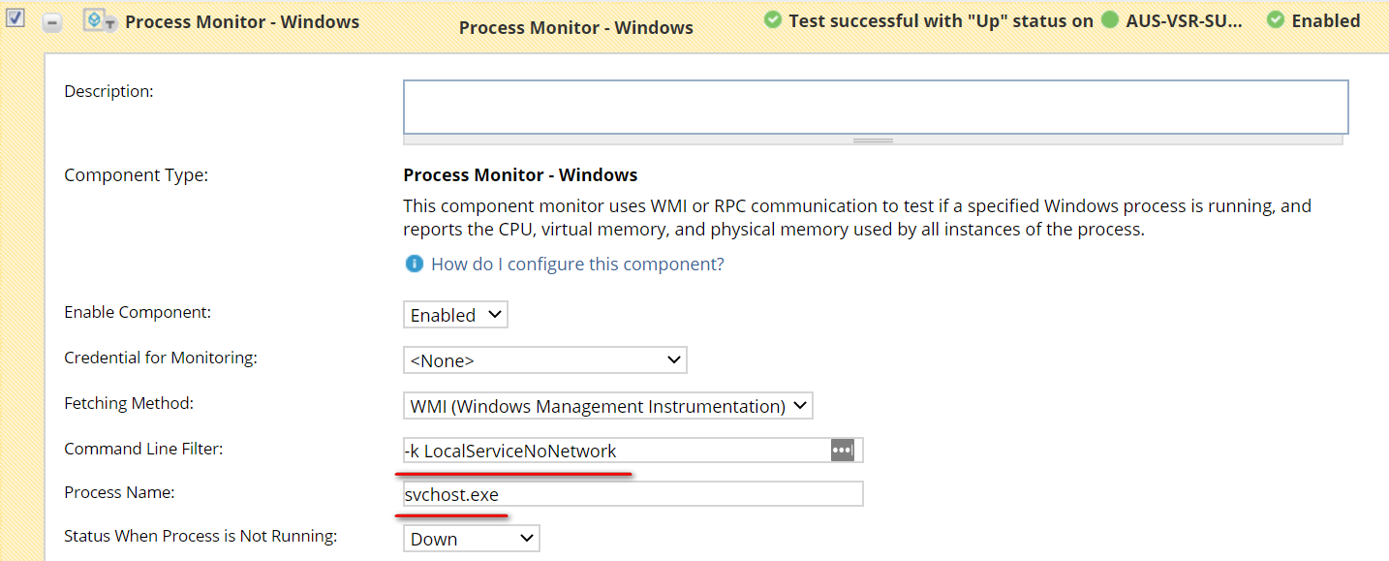Collapse the Process Monitor component section
Image resolution: width=1389 pixels, height=561 pixels.
click(52, 22)
